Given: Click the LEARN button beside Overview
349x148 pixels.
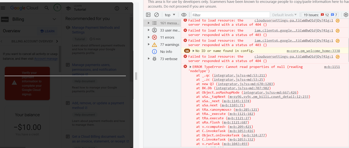Looking at the screenshot, I should pos(47,31).
